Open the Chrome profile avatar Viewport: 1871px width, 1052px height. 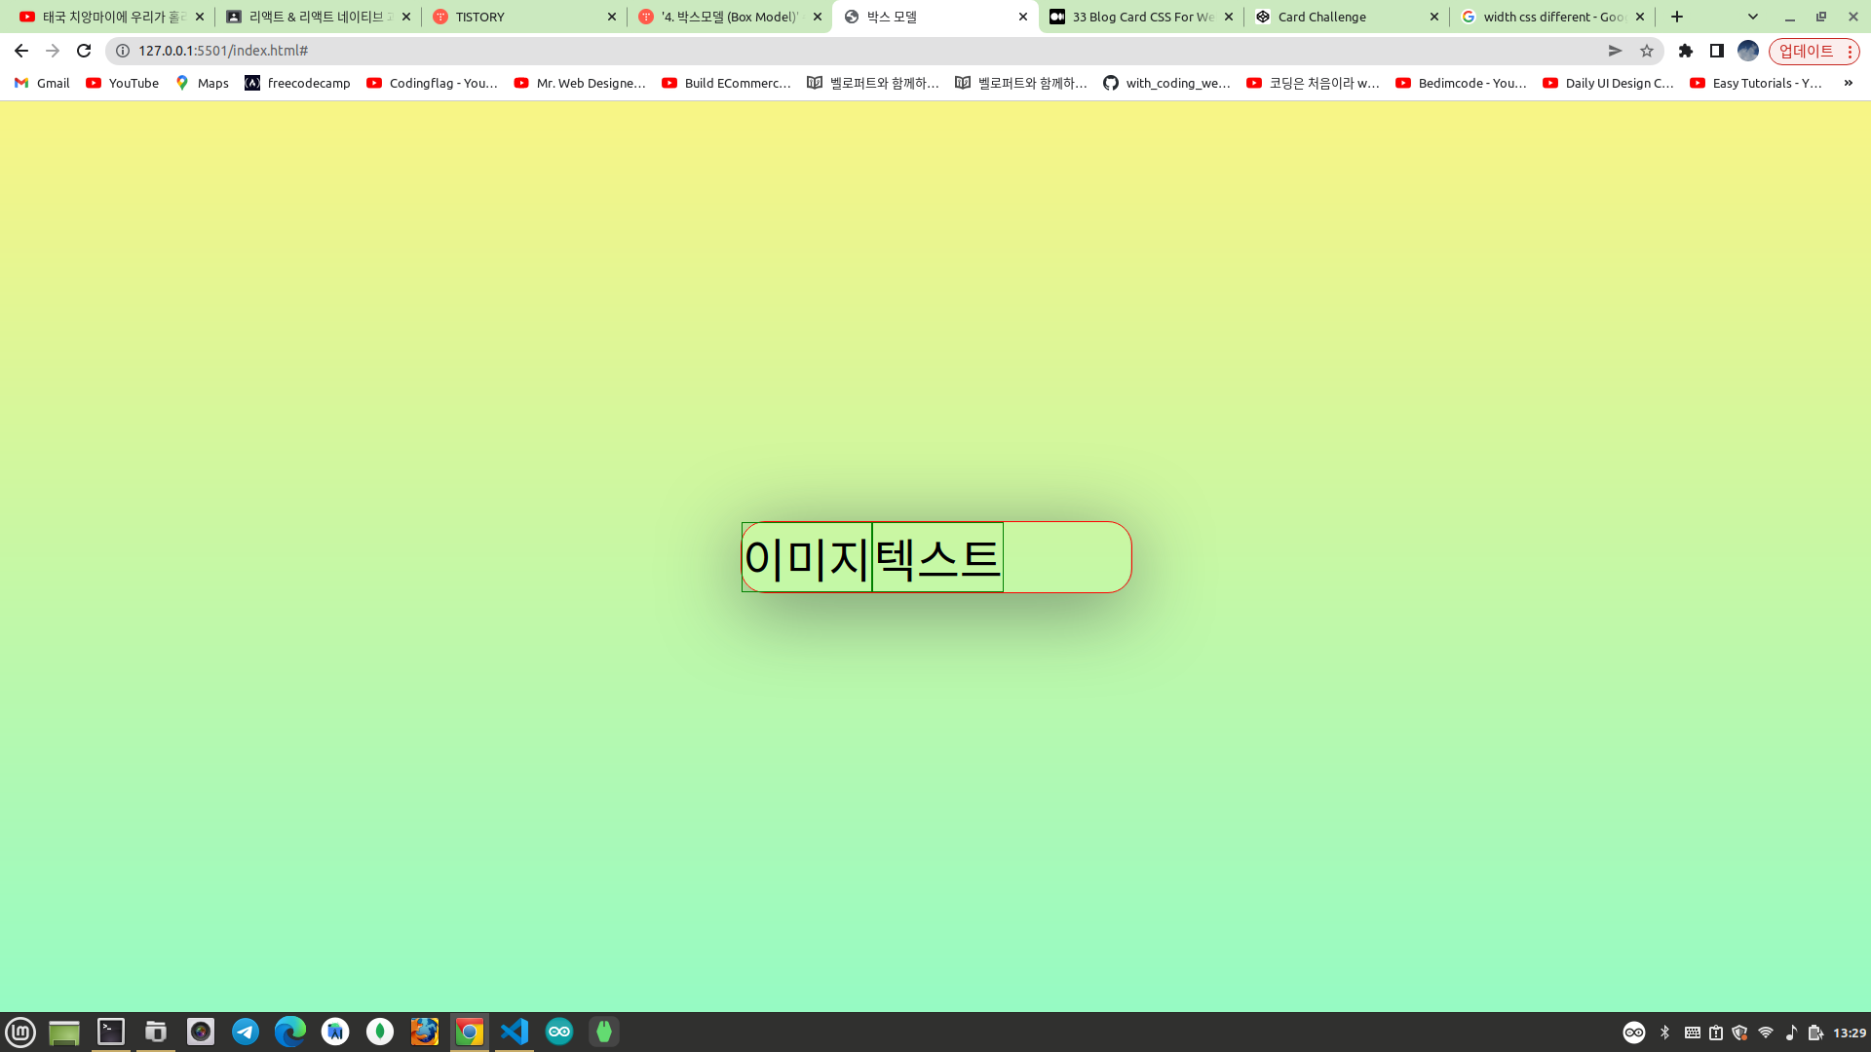pyautogui.click(x=1748, y=51)
